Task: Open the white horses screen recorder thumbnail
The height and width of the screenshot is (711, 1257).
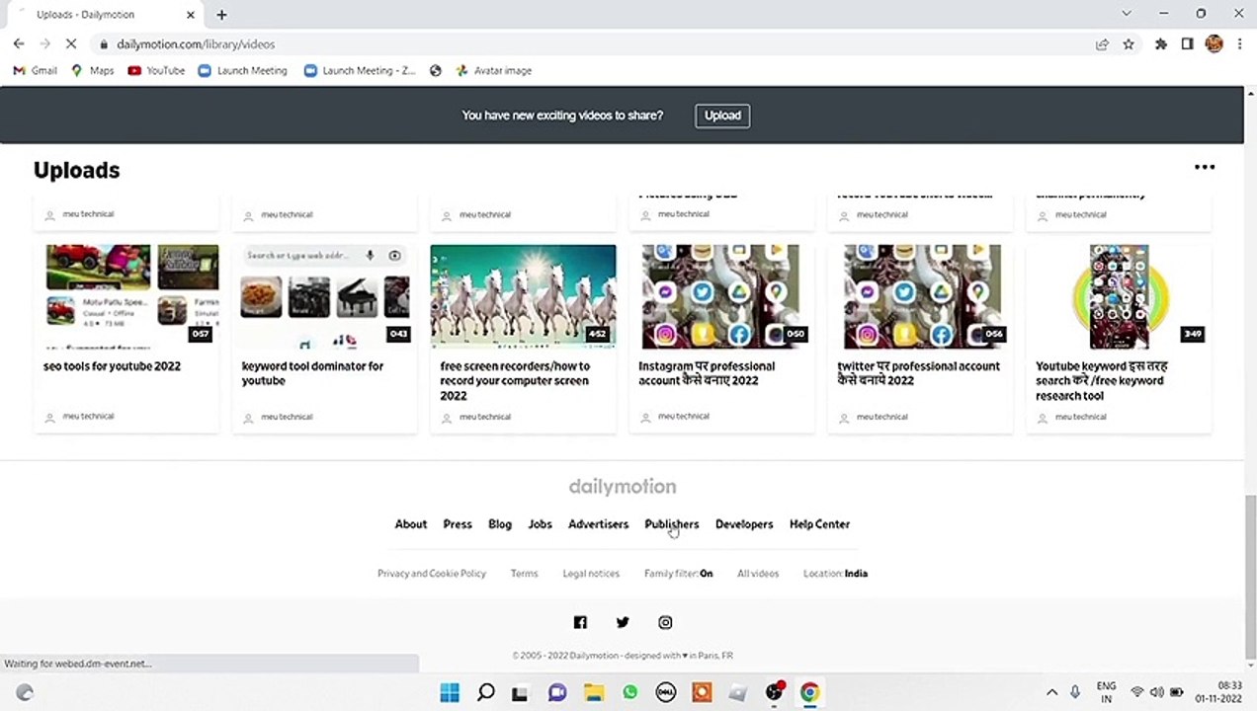Action: tap(523, 296)
